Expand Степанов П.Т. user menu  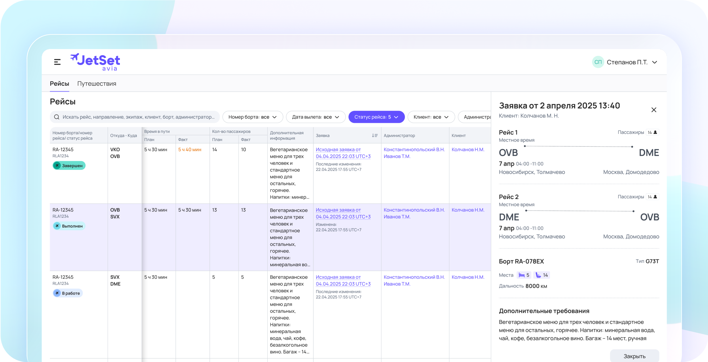pyautogui.click(x=654, y=62)
